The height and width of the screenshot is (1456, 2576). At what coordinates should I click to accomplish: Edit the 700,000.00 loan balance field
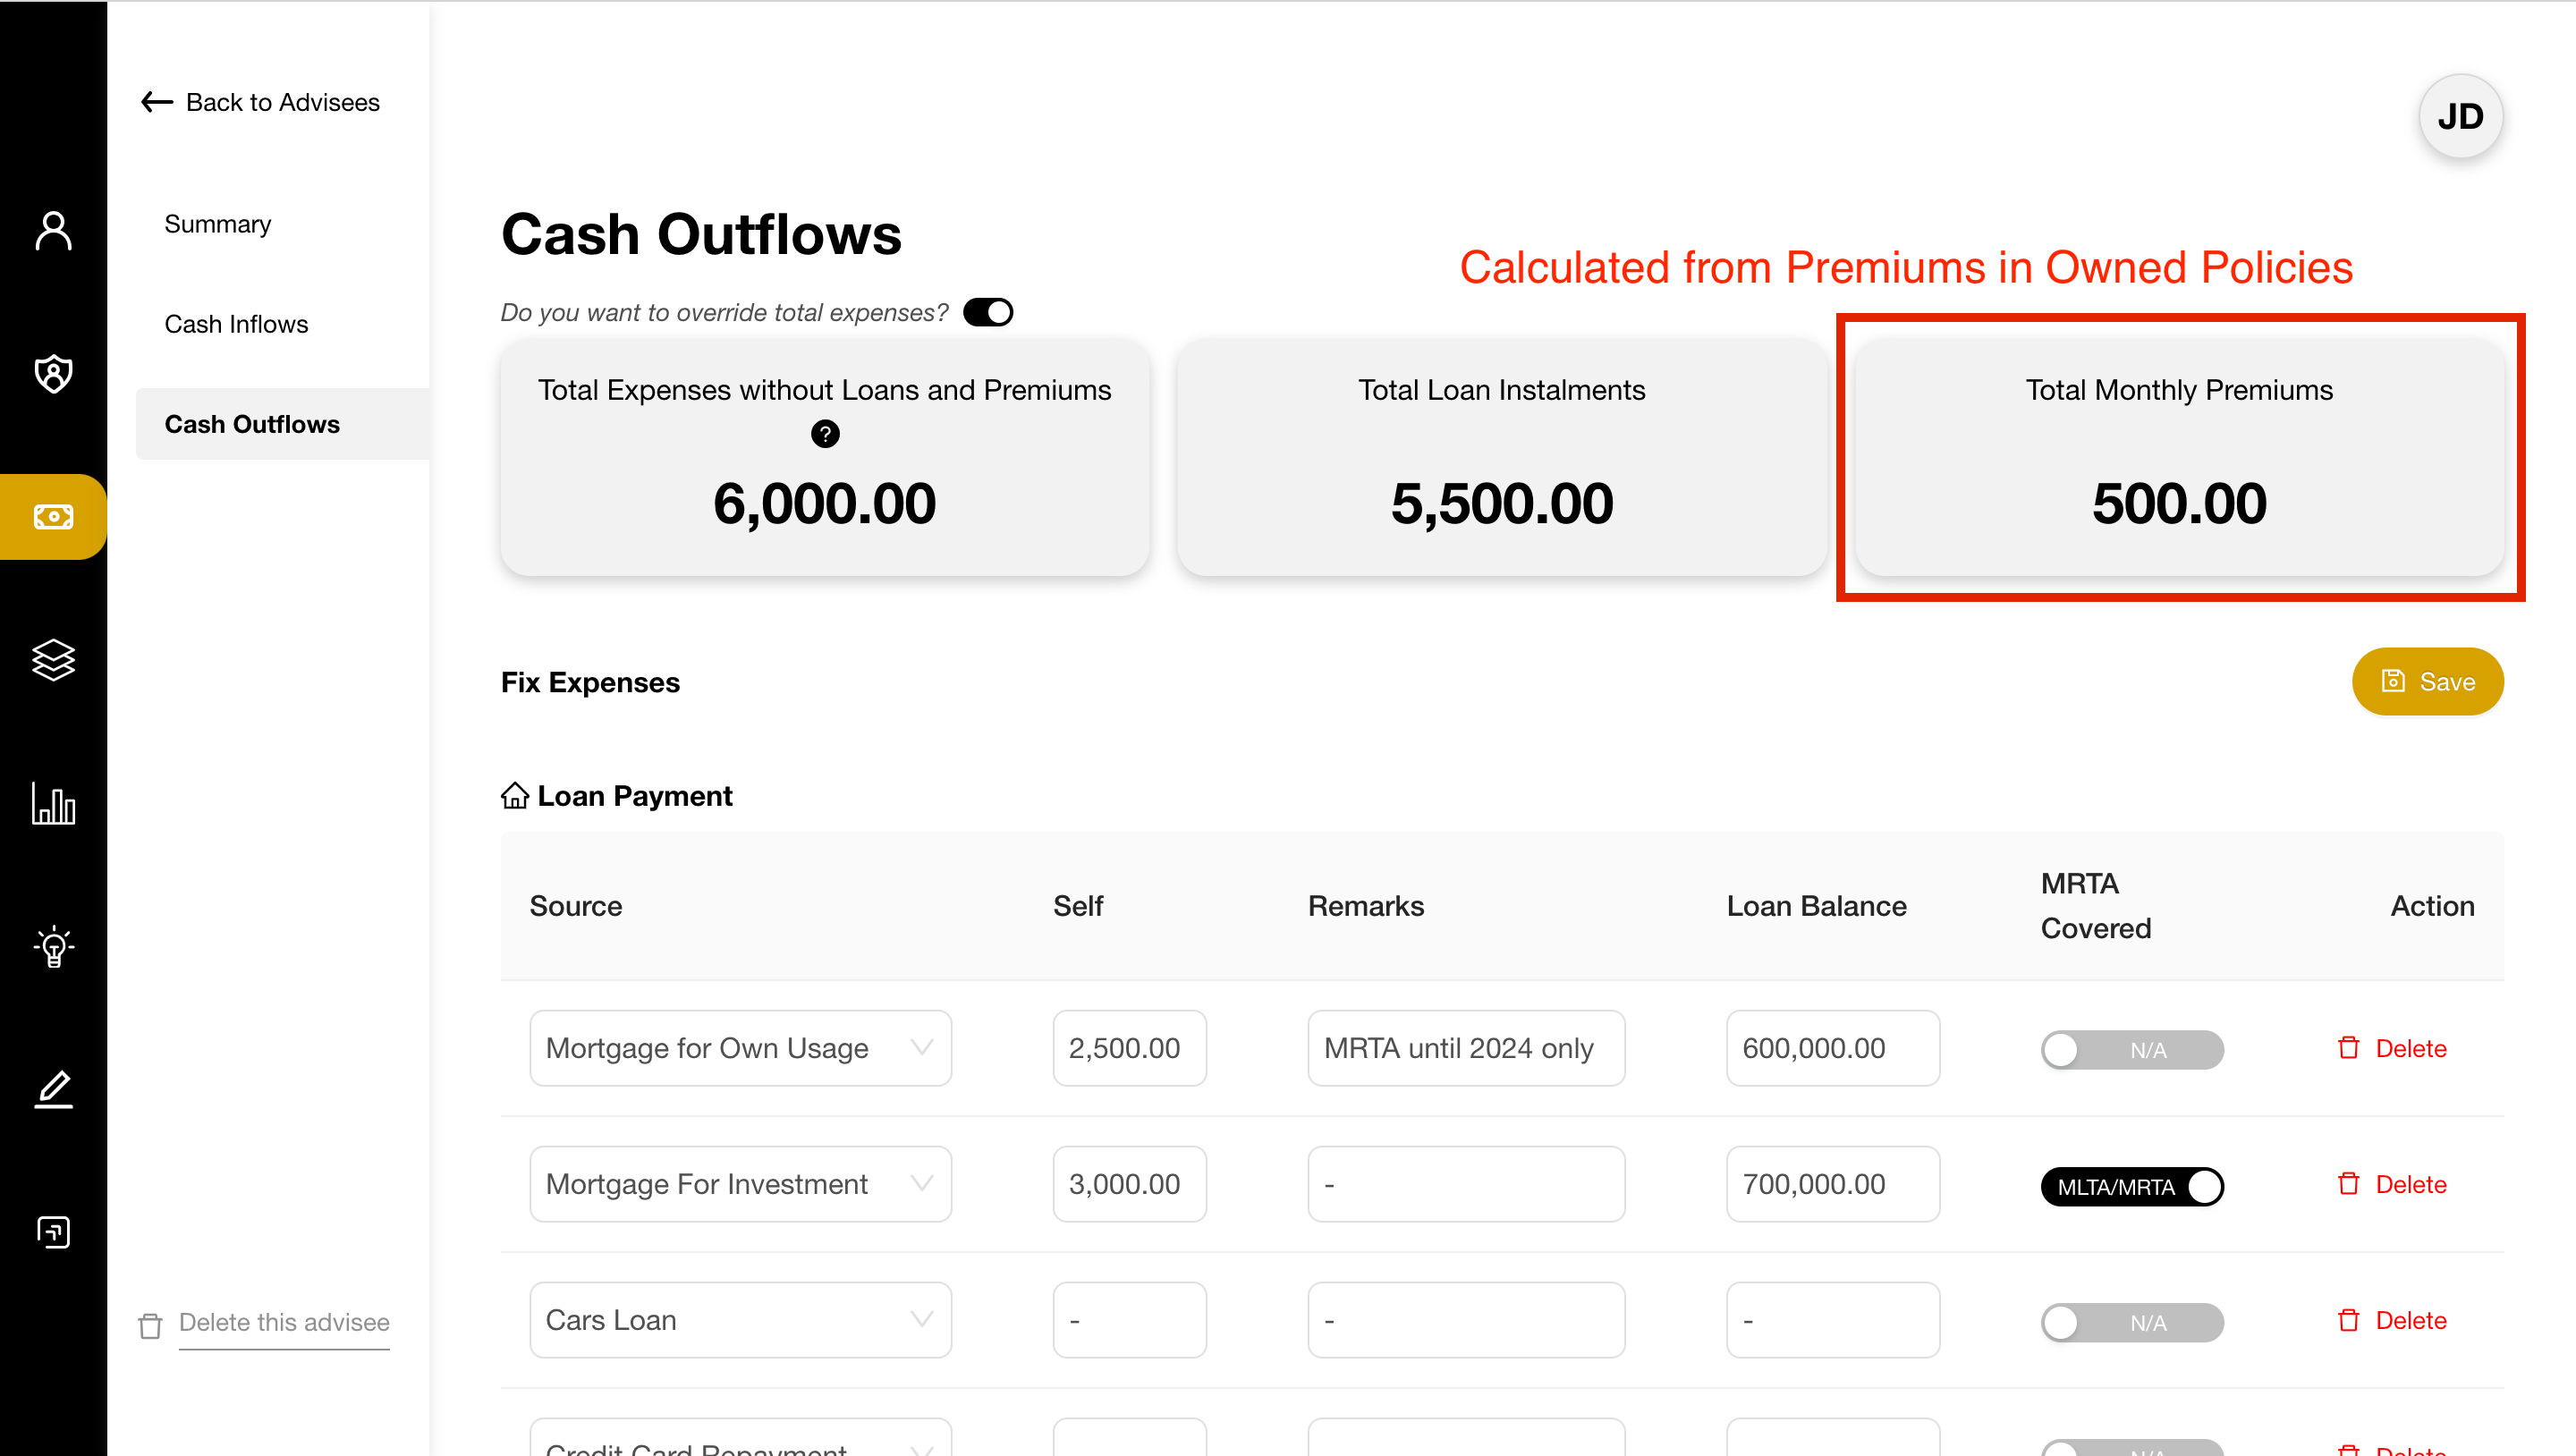click(1832, 1184)
